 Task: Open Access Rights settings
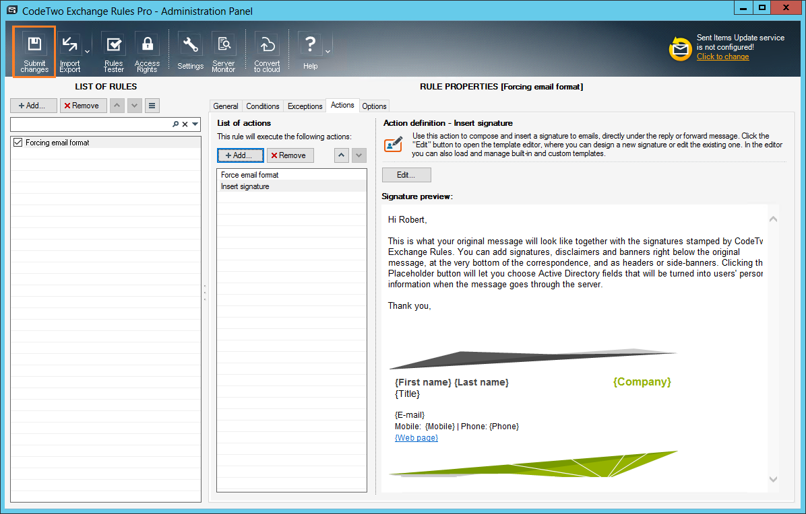[147, 52]
